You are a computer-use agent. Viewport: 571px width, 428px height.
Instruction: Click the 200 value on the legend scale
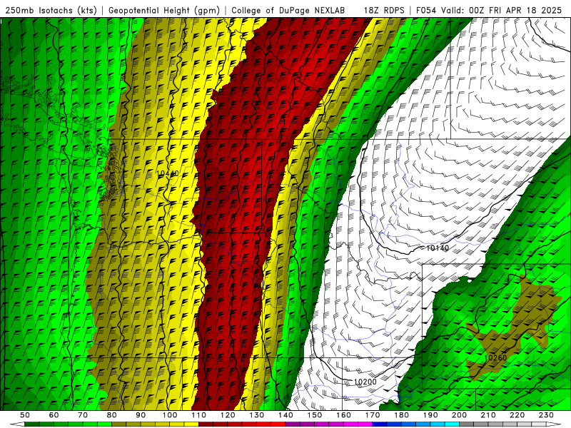pyautogui.click(x=460, y=415)
